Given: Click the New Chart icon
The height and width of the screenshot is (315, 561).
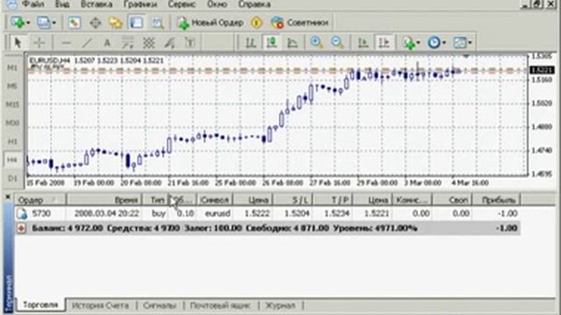Looking at the screenshot, I should 18,23.
